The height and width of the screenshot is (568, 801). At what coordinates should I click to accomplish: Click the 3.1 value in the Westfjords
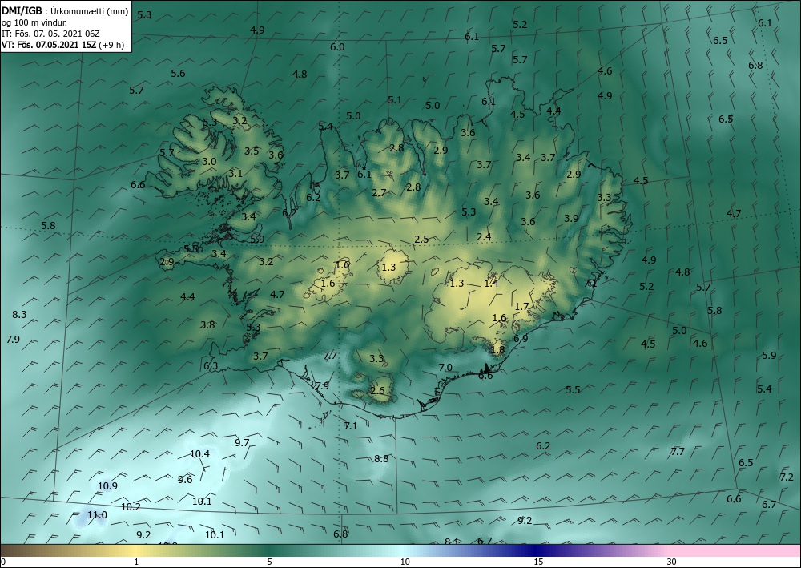235,174
